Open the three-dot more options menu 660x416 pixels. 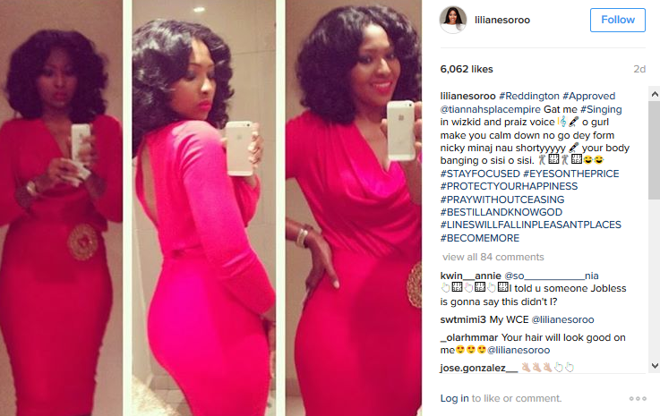(x=638, y=398)
